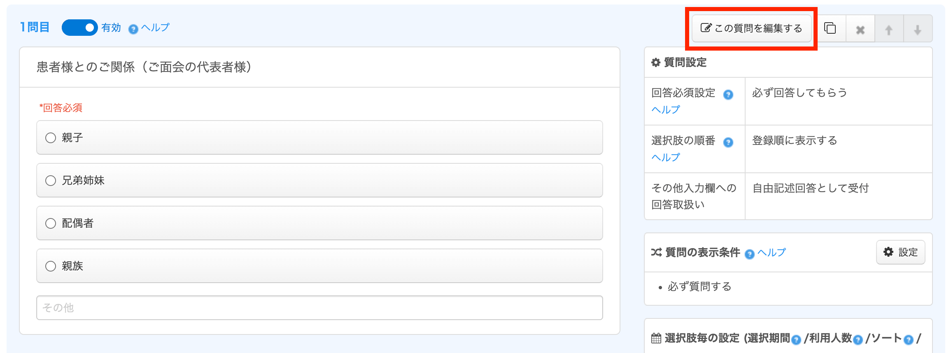Viewport: 951px width, 353px height.
Task: Click the その他 text input field
Action: [319, 308]
